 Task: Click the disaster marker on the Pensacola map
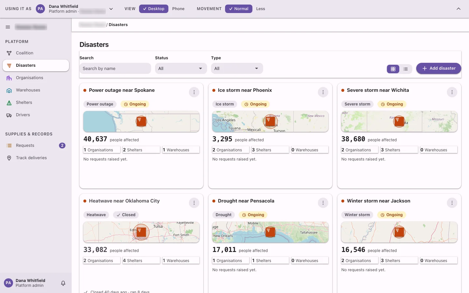click(x=270, y=232)
